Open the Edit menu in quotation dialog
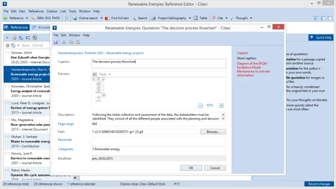Image resolution: width=336 pixels, height=189 pixels. [x=63, y=35]
